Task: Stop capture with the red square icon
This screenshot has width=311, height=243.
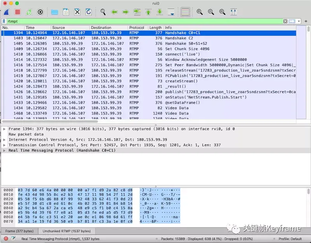Action: coord(17,12)
